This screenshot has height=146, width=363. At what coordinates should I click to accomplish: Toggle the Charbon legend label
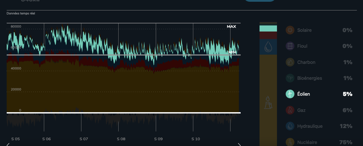(x=306, y=62)
